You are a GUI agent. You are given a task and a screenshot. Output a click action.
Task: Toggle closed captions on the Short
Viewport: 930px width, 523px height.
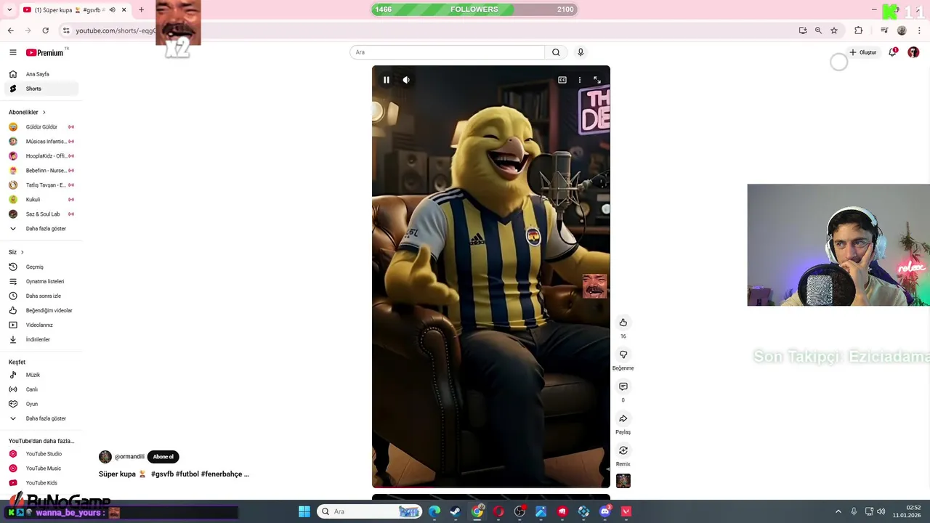(562, 80)
